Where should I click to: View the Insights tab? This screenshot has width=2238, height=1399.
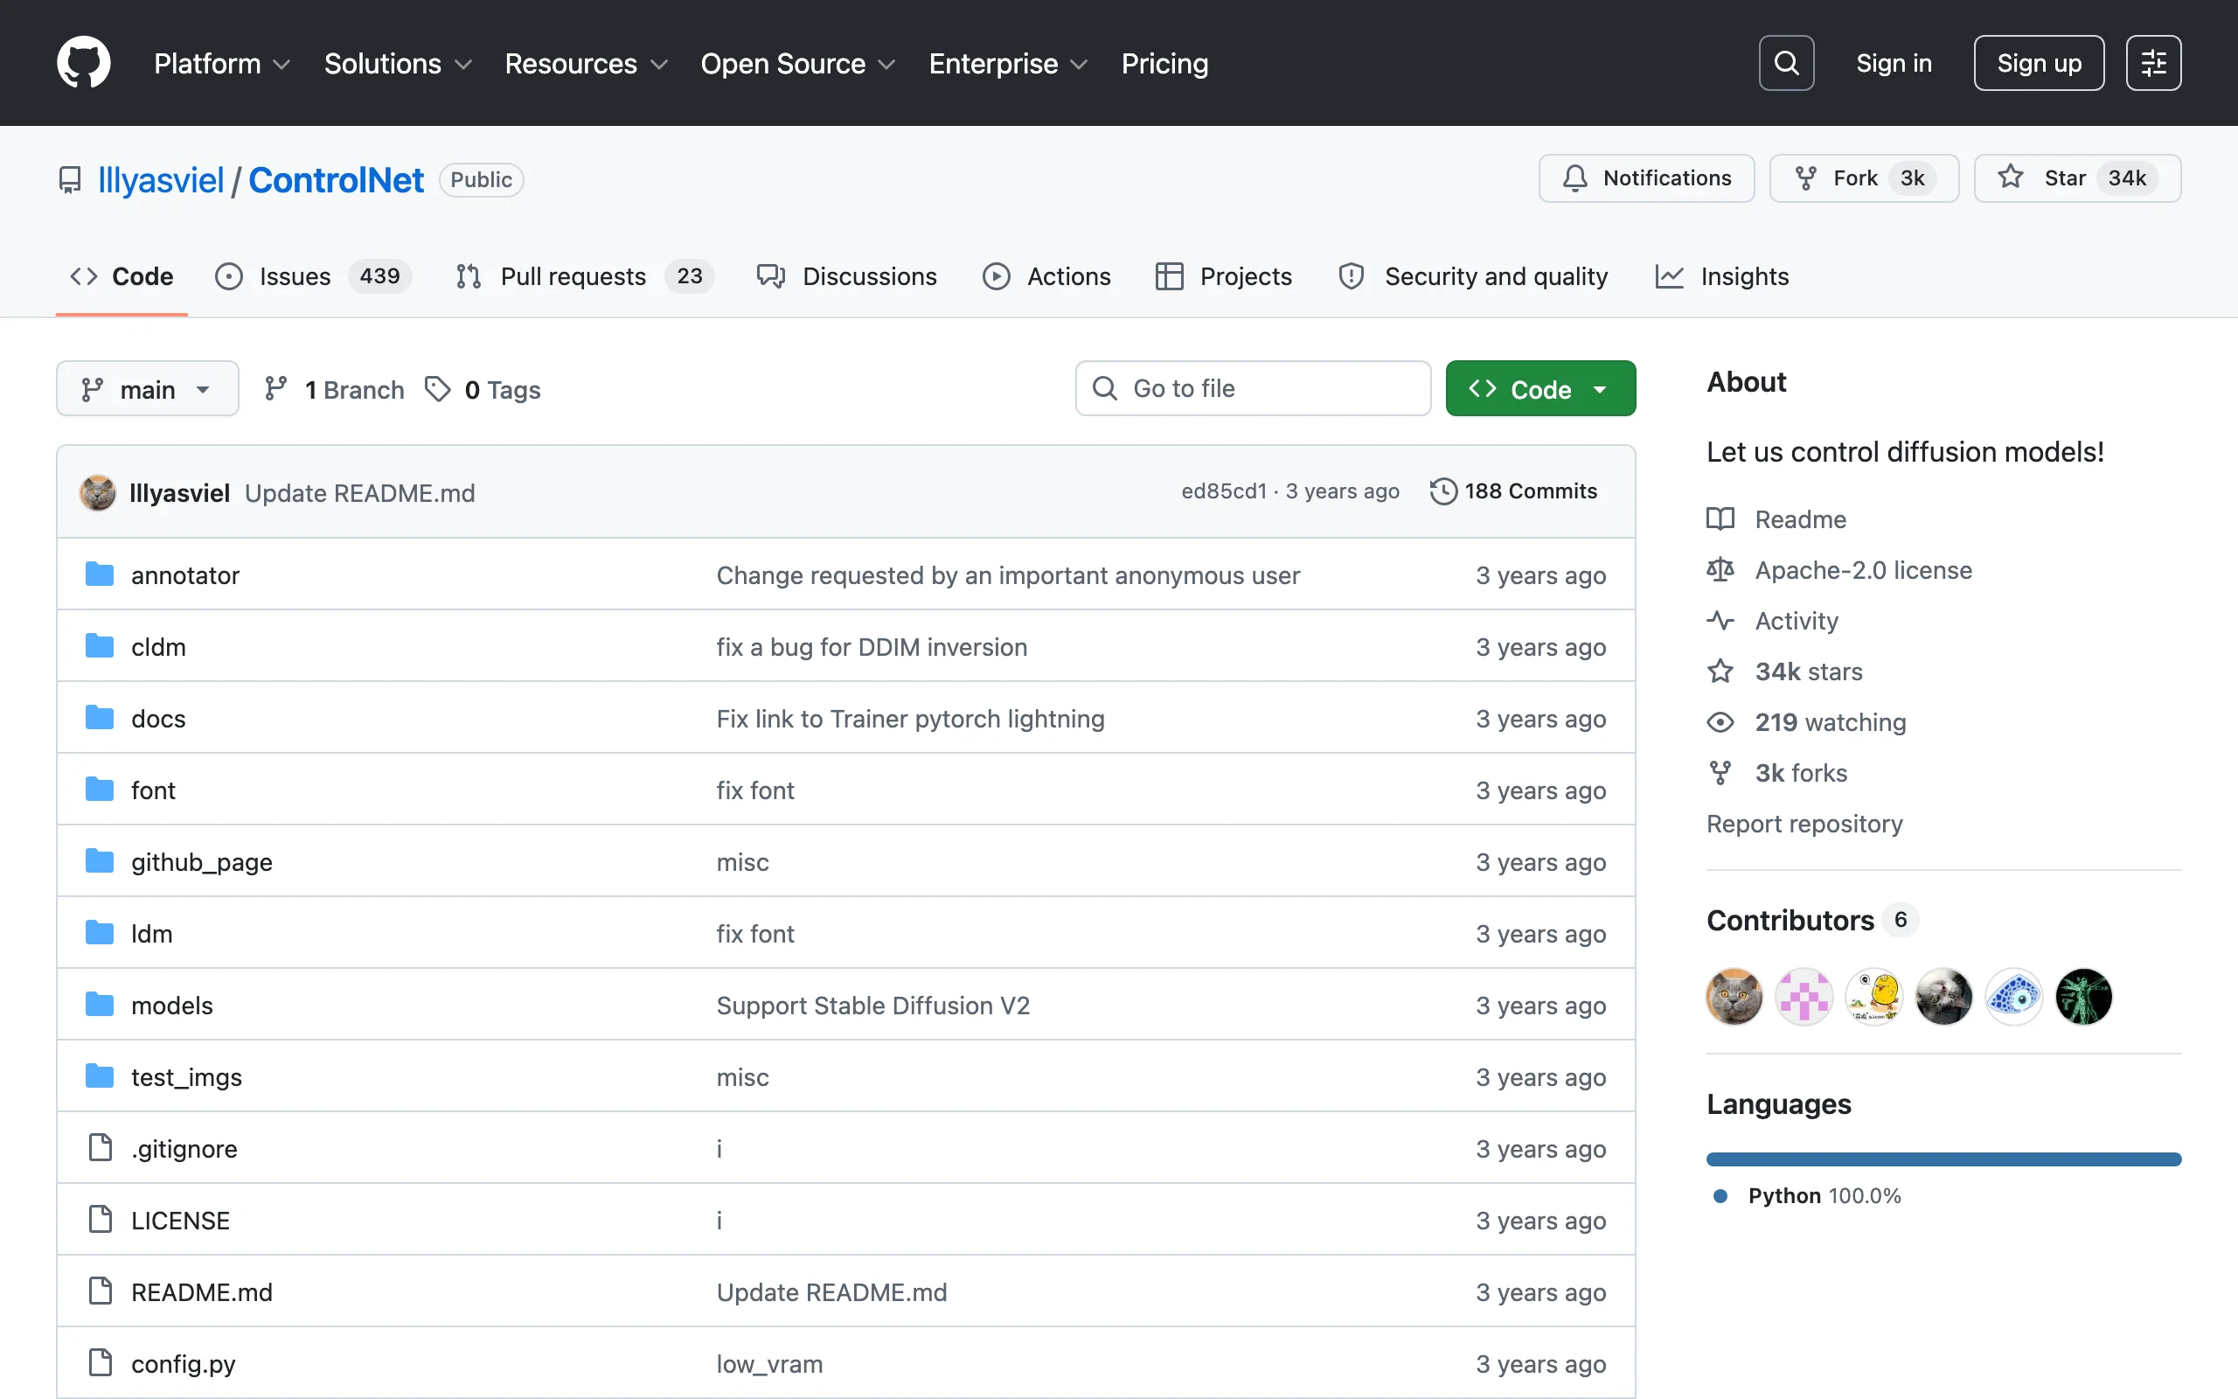[1722, 275]
